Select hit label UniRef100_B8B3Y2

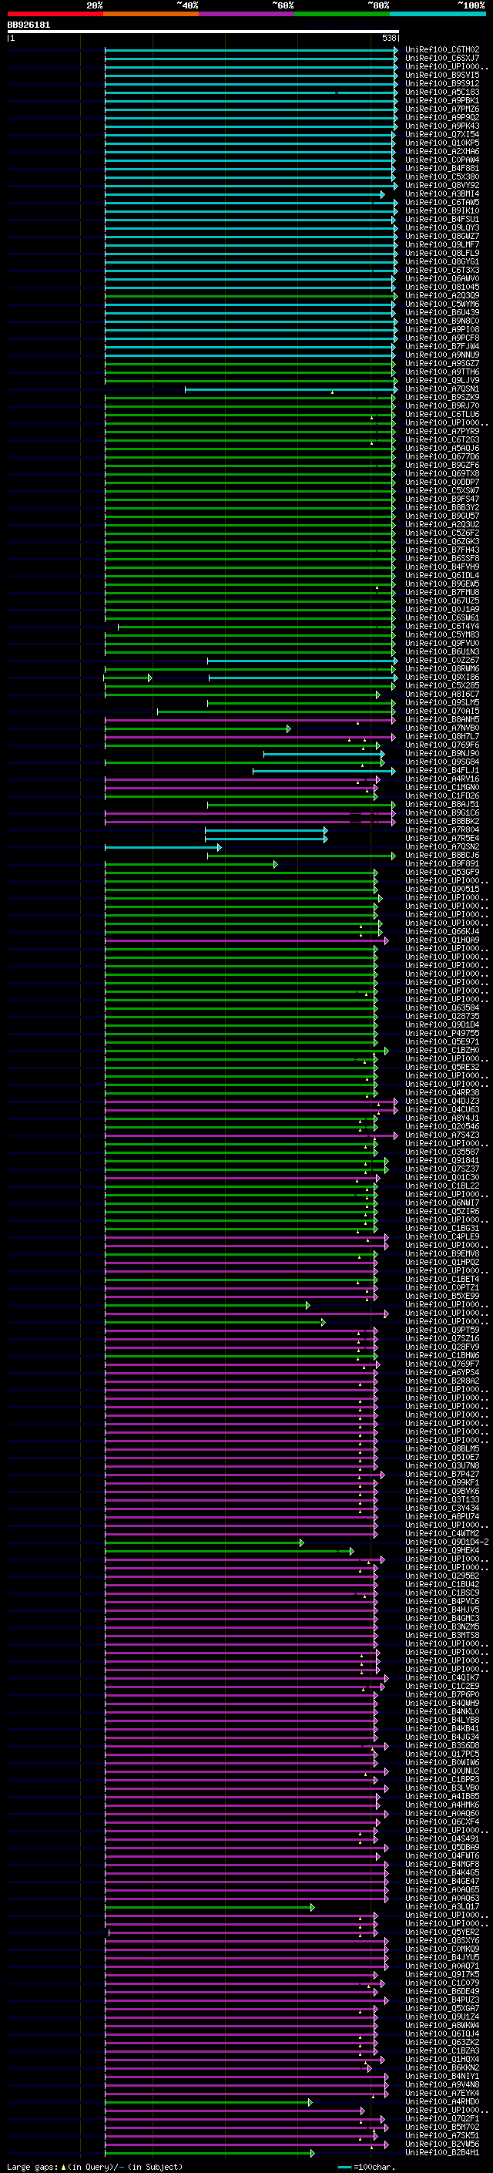point(442,508)
